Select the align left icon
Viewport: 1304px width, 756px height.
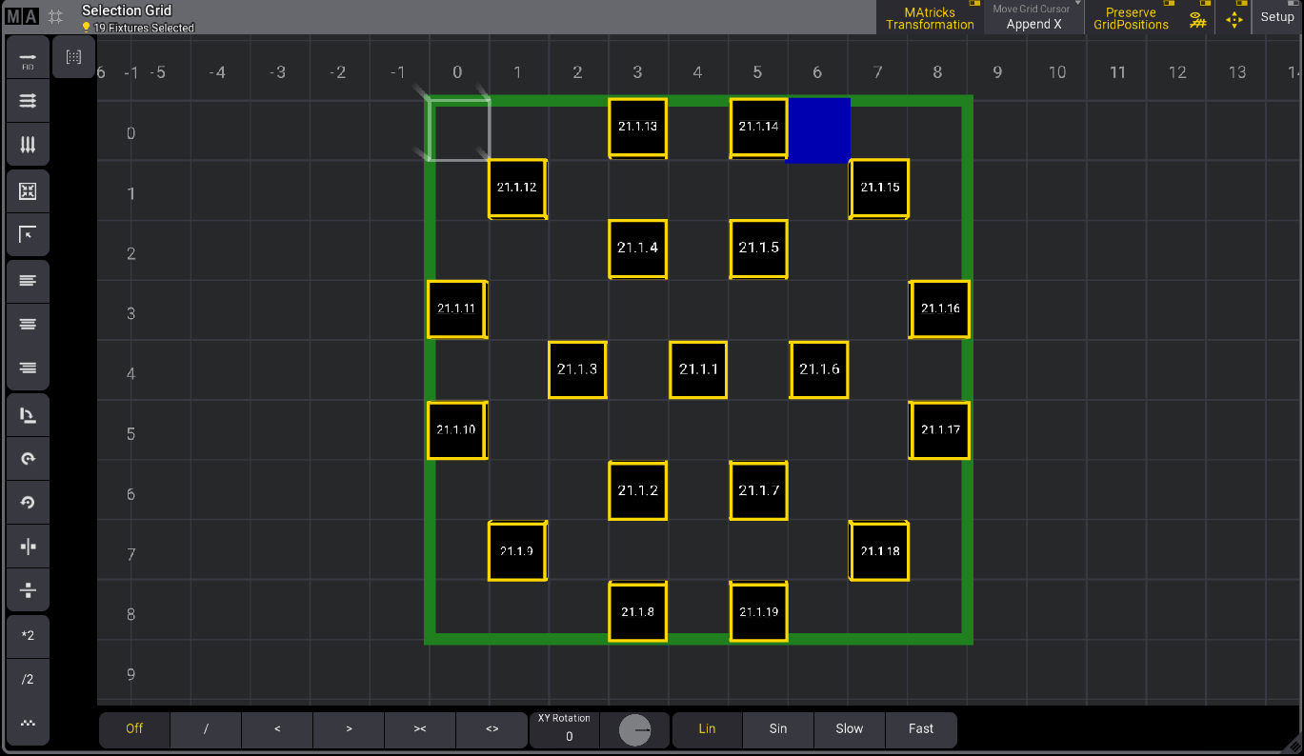click(28, 280)
